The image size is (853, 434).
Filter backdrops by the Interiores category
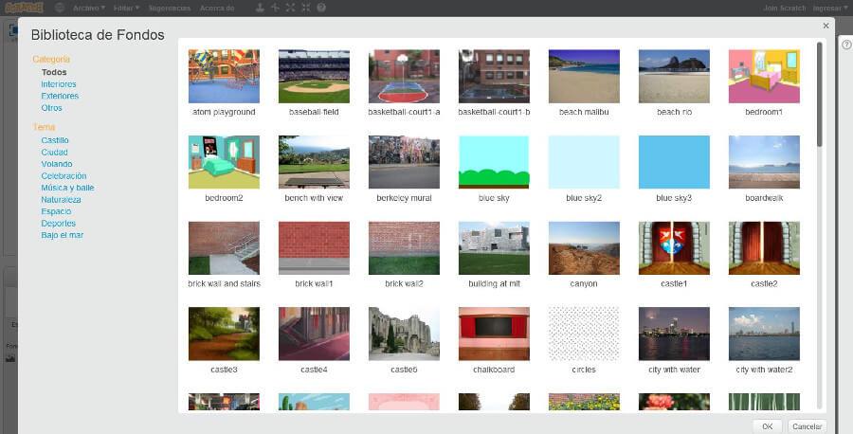click(x=59, y=84)
